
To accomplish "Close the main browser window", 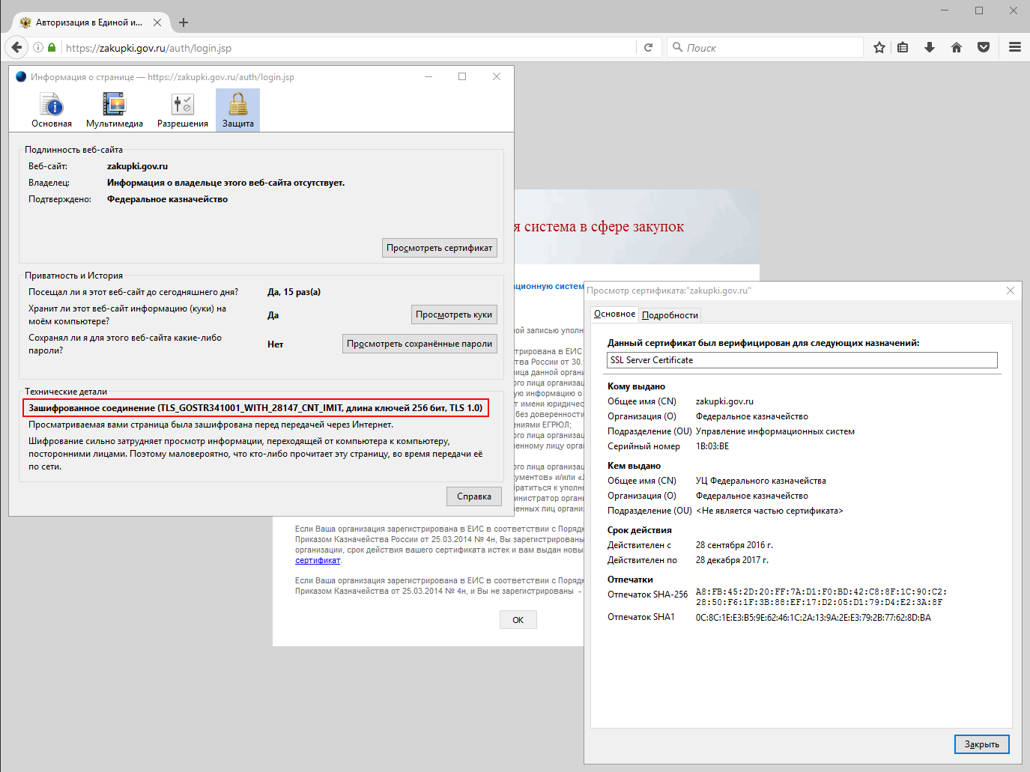I will 1013,10.
